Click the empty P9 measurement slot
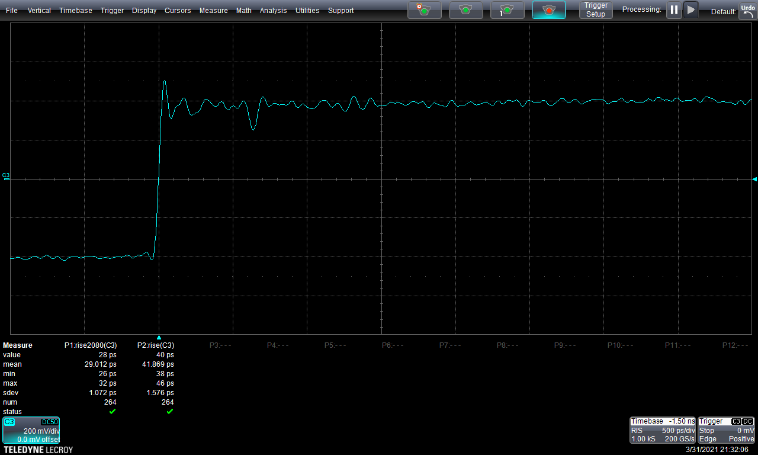This screenshot has width=758, height=455. click(565, 345)
